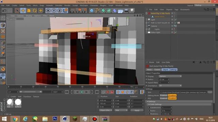Open the Bookmarks menu in Object Manager

point(185,9)
